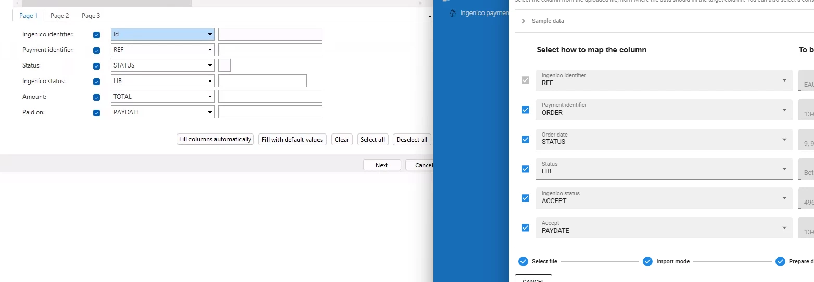Focus the text field beside left REF dropdown
Image resolution: width=814 pixels, height=282 pixels.
tap(270, 50)
